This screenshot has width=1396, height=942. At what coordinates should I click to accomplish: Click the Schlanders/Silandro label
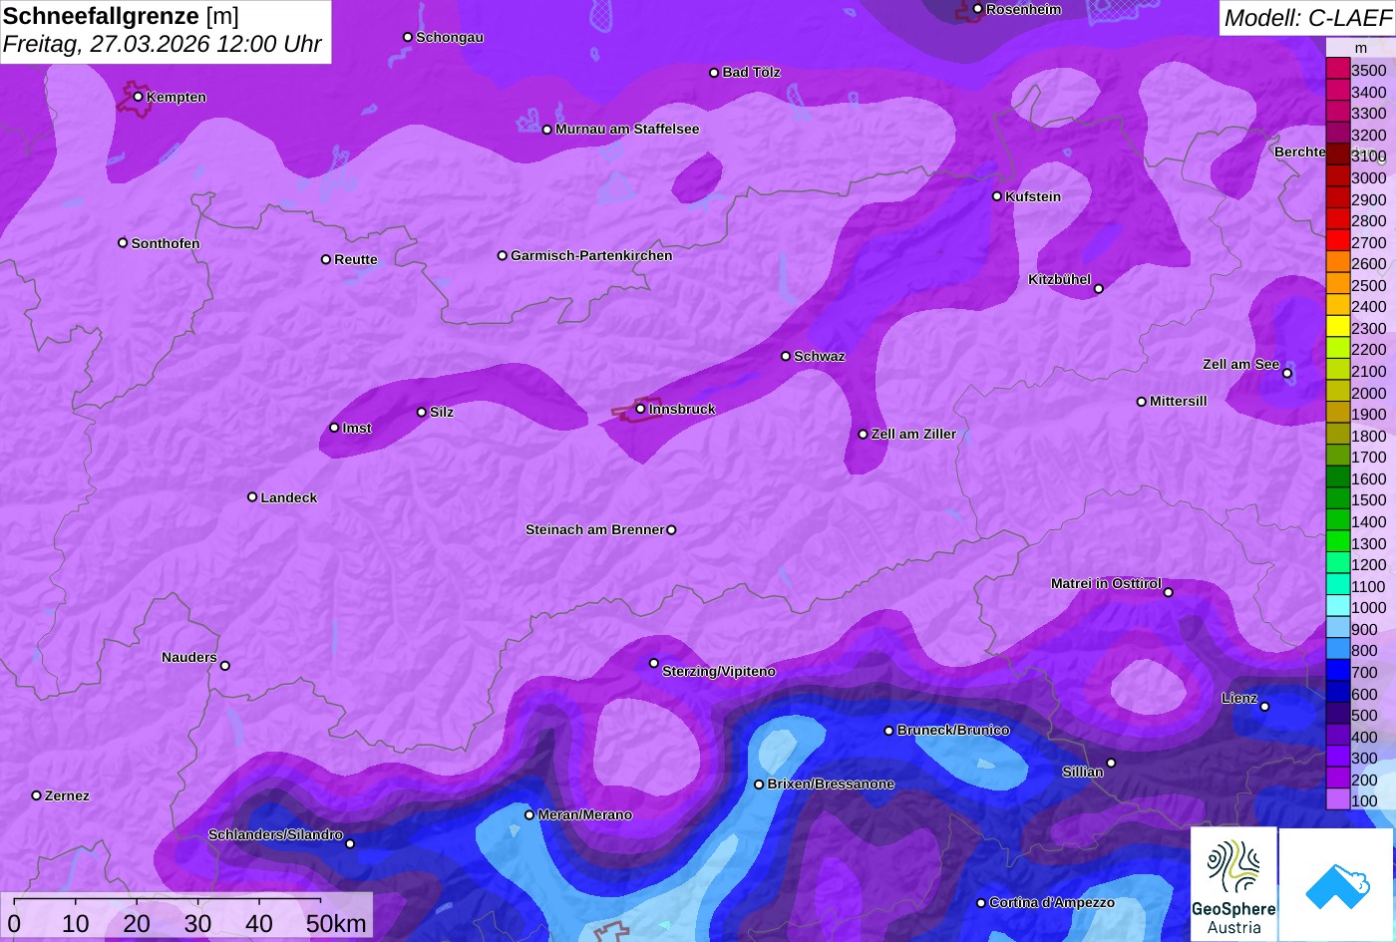click(x=275, y=834)
